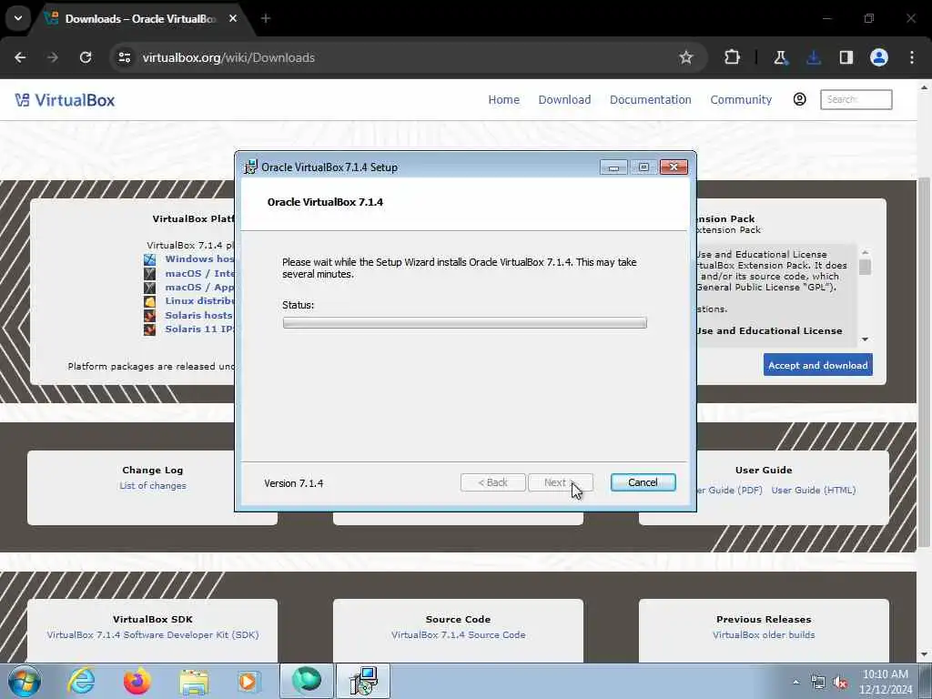Click the Windows hosts download link
This screenshot has width=932, height=699.
(x=199, y=259)
